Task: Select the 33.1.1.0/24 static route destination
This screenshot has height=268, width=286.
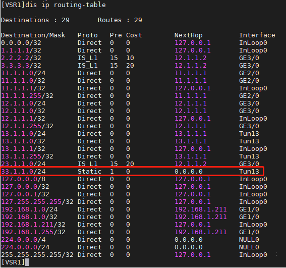Action: point(23,172)
